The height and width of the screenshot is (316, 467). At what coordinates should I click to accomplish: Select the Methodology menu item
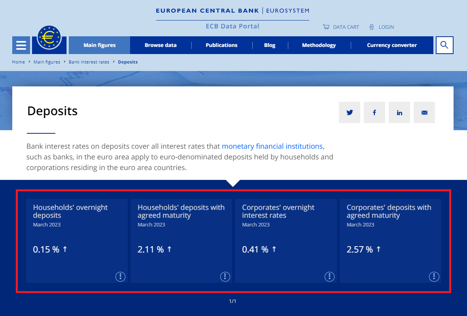[319, 45]
